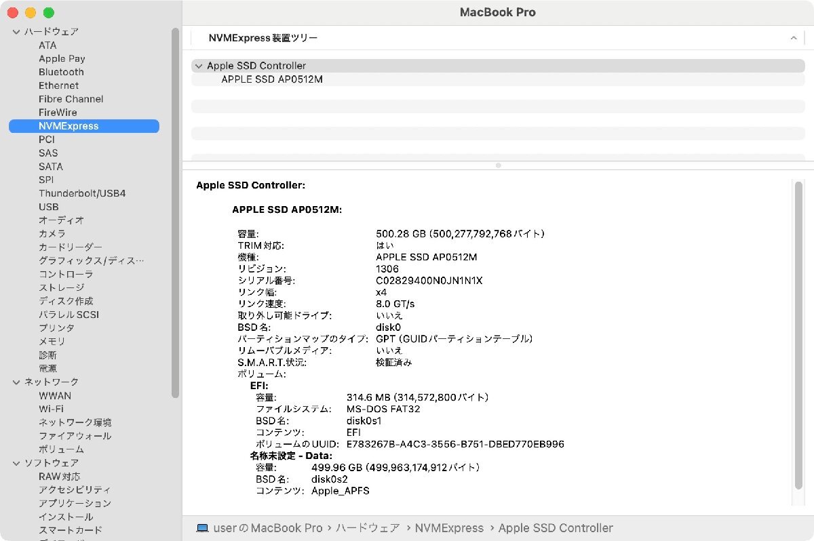Select ネットワーク環境 in the sidebar
Image resolution: width=814 pixels, height=541 pixels.
75,422
